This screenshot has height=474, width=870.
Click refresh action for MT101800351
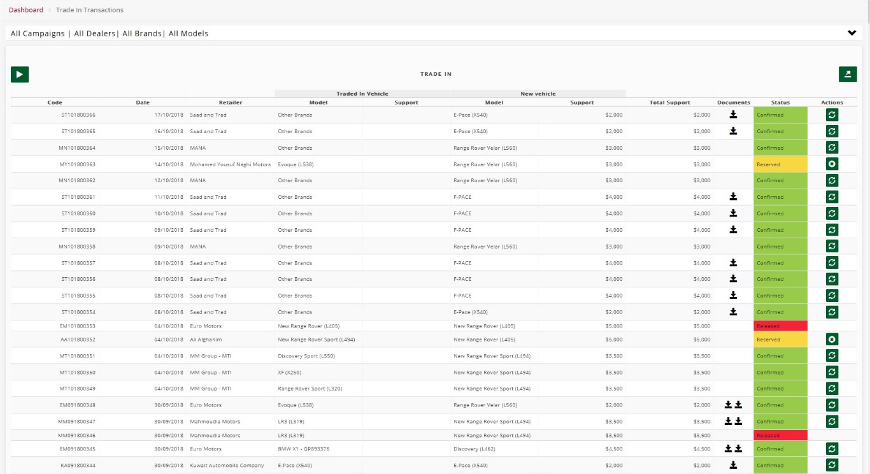832,356
